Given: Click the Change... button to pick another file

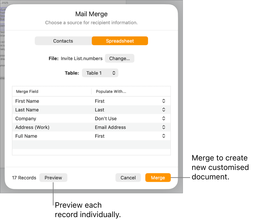Looking at the screenshot, I should point(119,58).
